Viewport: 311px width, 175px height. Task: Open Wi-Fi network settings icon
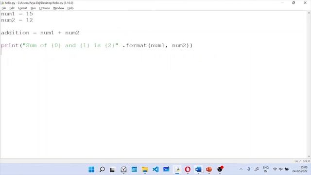tap(275, 169)
